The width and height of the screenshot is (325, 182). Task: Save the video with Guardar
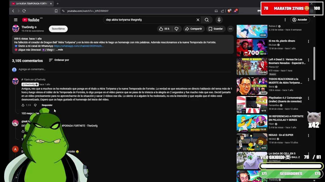[216, 29]
